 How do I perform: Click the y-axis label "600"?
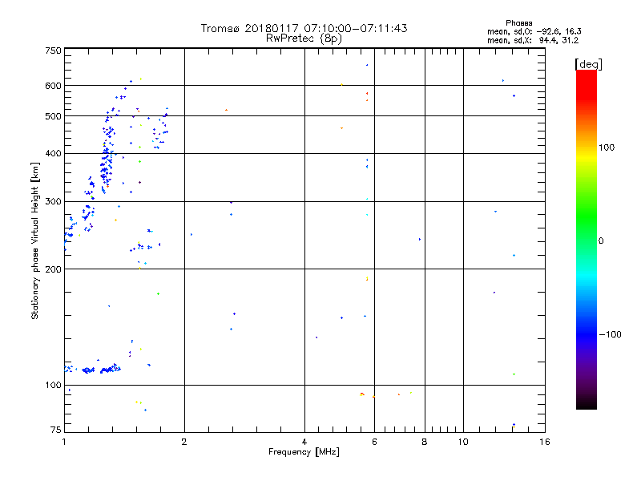[53, 86]
